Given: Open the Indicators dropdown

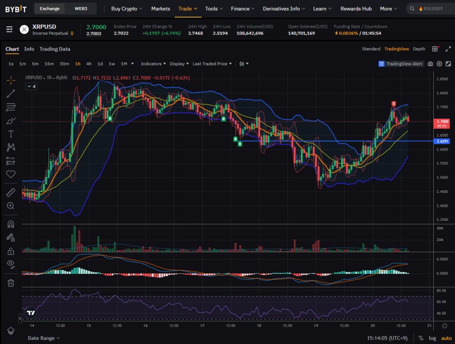Looking at the screenshot, I should pos(153,64).
